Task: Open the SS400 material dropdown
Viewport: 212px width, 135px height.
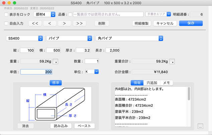Action: coord(24,38)
